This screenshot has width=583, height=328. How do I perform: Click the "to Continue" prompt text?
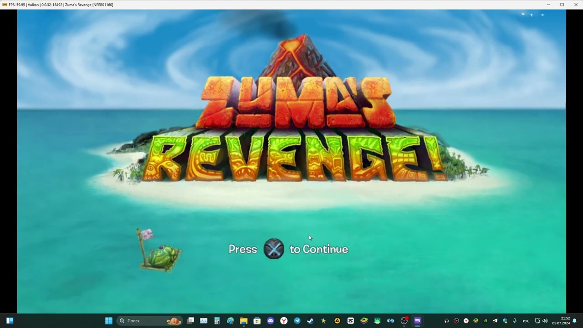(319, 249)
